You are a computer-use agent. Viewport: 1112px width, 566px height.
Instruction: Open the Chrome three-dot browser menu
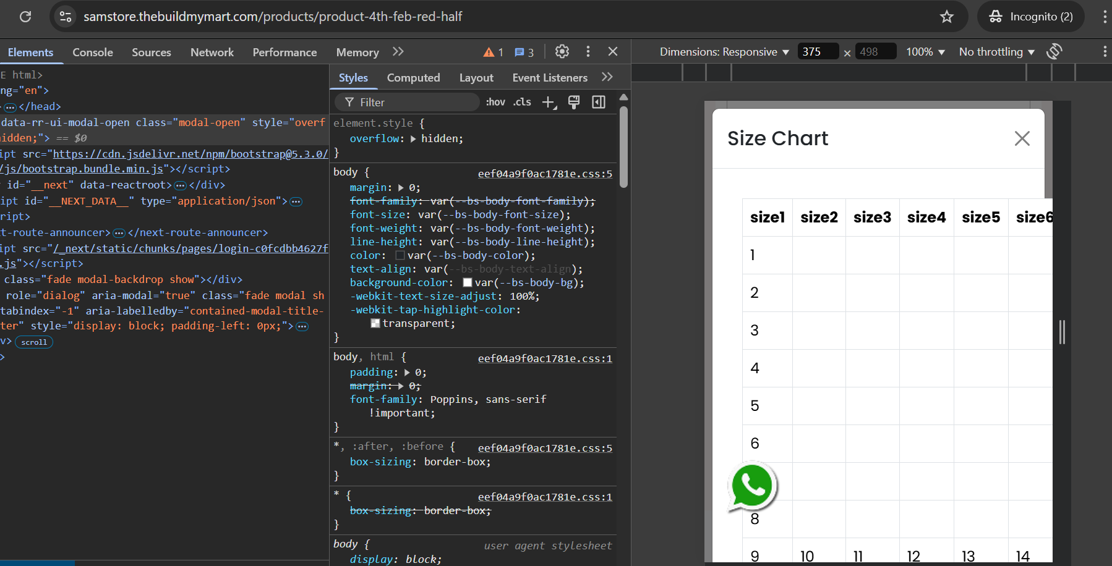point(1105,17)
